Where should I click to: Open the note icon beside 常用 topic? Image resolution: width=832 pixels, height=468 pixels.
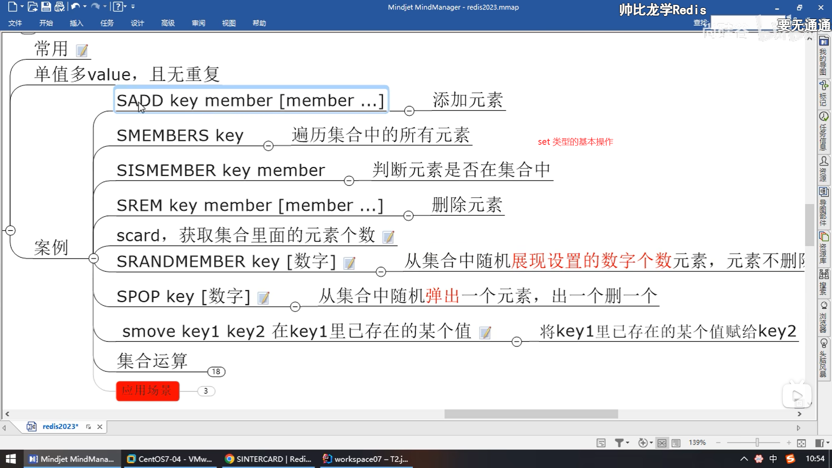pos(82,51)
